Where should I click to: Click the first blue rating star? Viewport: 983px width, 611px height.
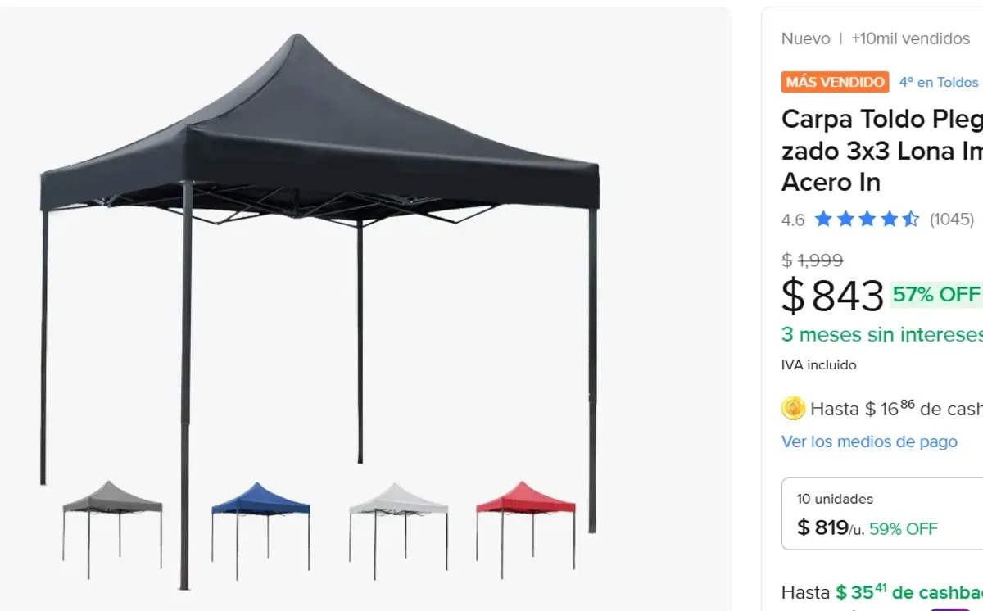[x=824, y=219]
